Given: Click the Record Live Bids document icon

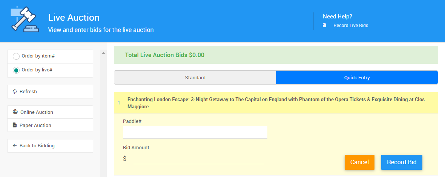Looking at the screenshot, I should [x=324, y=26].
